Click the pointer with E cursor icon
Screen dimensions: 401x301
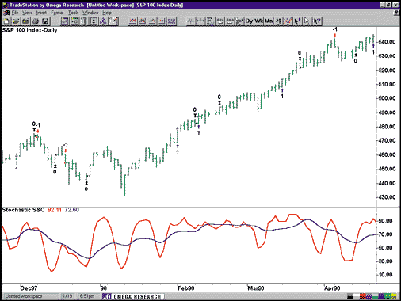pyautogui.click(x=297, y=21)
